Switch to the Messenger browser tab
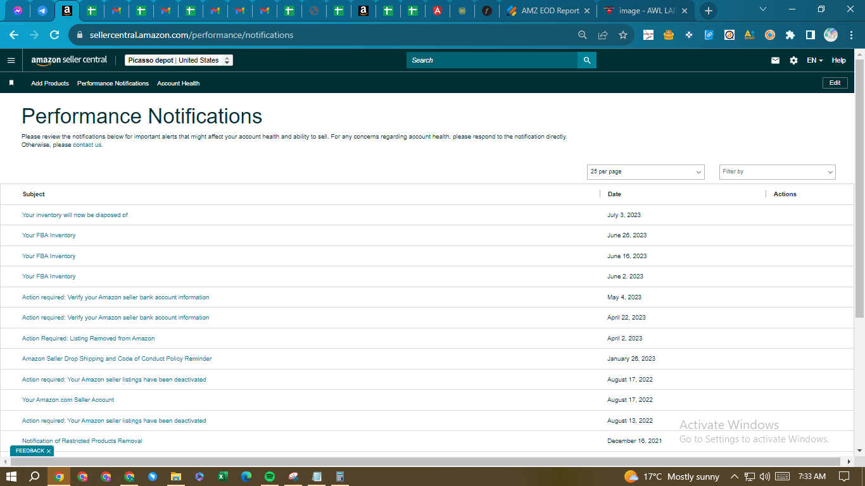Image resolution: width=865 pixels, height=486 pixels. [x=18, y=11]
